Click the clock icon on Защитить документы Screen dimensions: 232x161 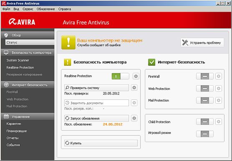click(x=67, y=103)
